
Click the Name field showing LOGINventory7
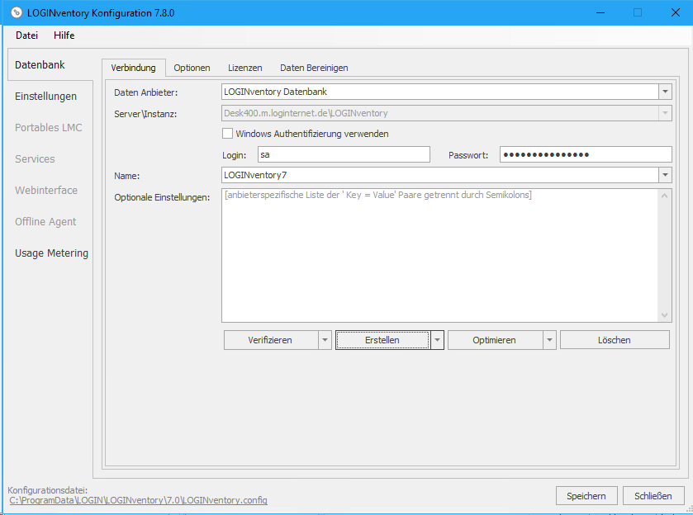click(440, 175)
